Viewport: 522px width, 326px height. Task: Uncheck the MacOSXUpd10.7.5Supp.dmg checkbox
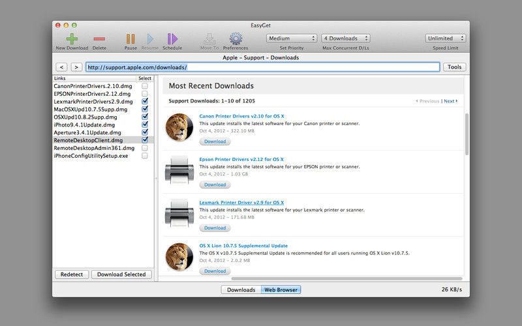[145, 109]
